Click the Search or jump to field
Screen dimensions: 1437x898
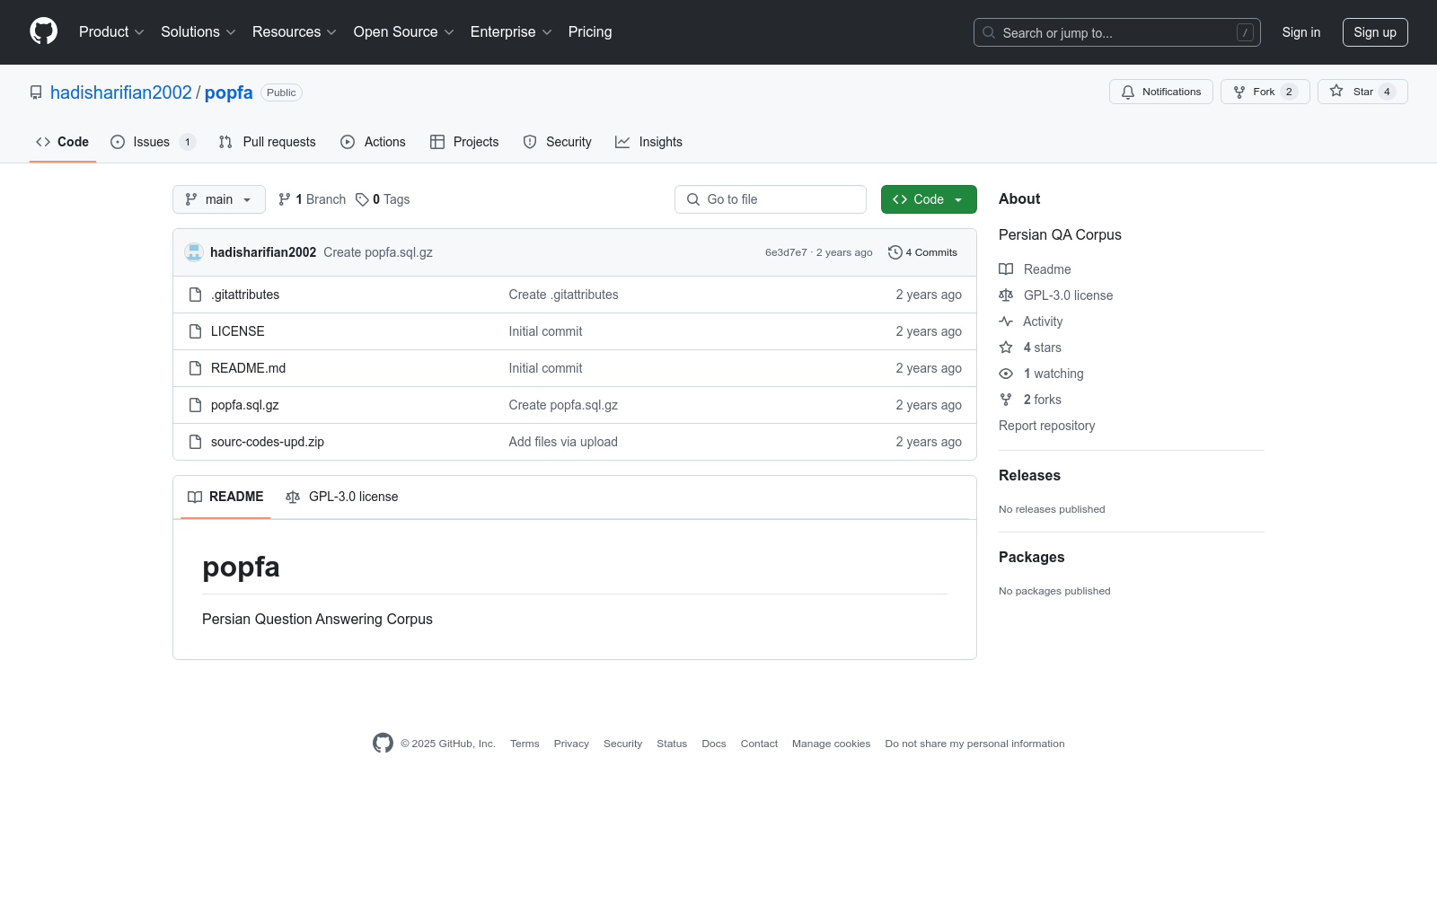[1117, 32]
